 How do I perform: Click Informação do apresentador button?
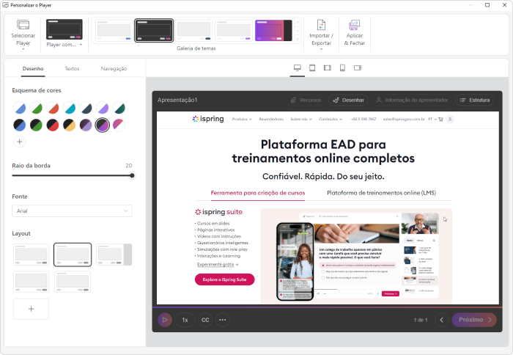pos(412,100)
